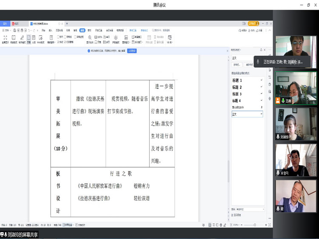
Task: Click the clear format button in styles panel
Action: [249, 65]
